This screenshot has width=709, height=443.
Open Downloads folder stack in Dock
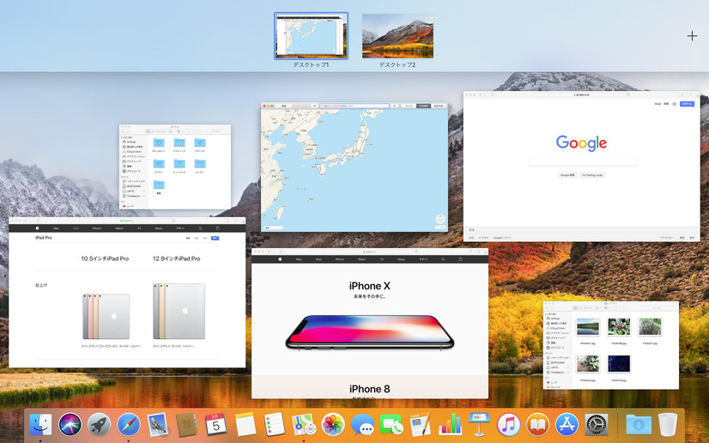click(639, 424)
